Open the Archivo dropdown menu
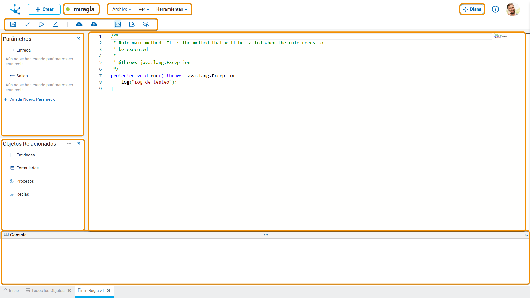This screenshot has width=530, height=298. 122,9
